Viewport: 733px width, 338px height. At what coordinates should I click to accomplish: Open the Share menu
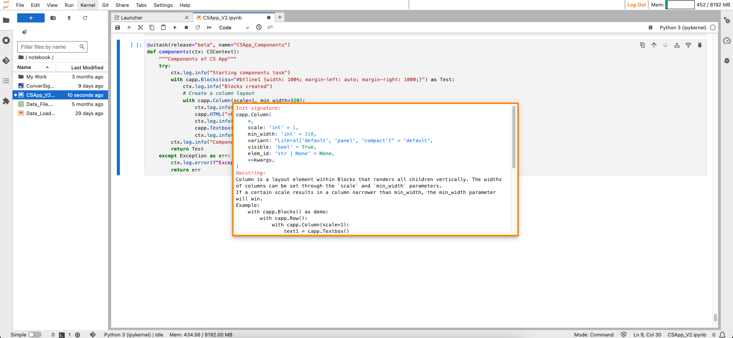click(x=122, y=5)
